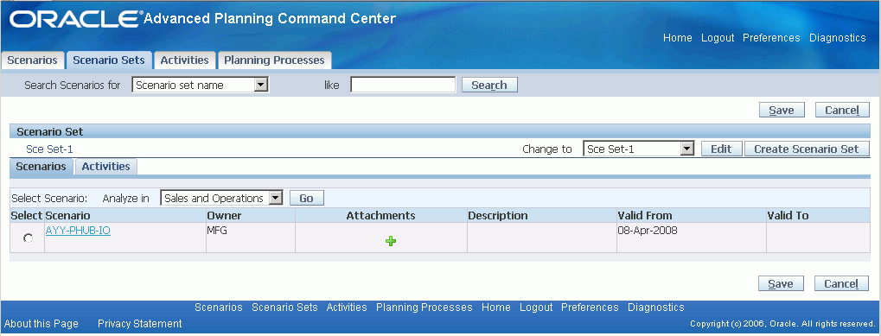Screen dimensions: 881x336
Task: Switch to the Scenarios top tab
Action: click(33, 60)
